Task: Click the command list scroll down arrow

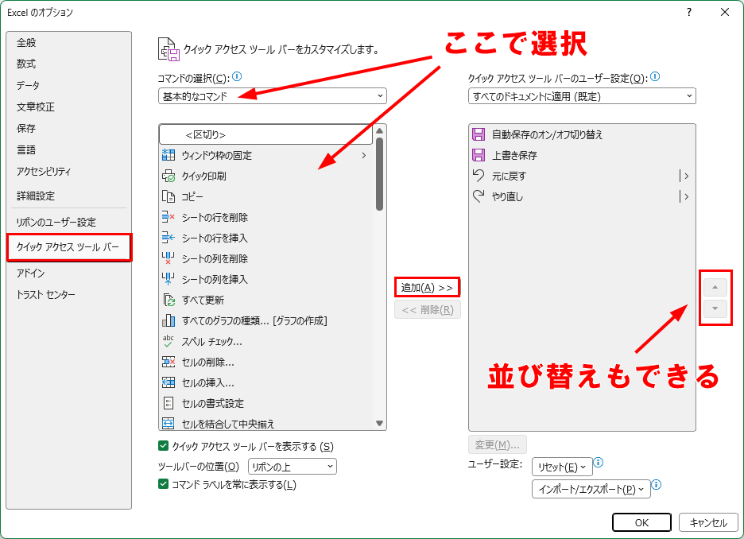Action: coord(379,423)
